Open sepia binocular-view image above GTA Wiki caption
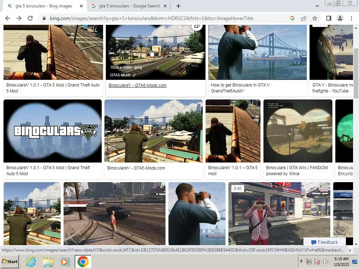359x269 pixels. click(298, 131)
